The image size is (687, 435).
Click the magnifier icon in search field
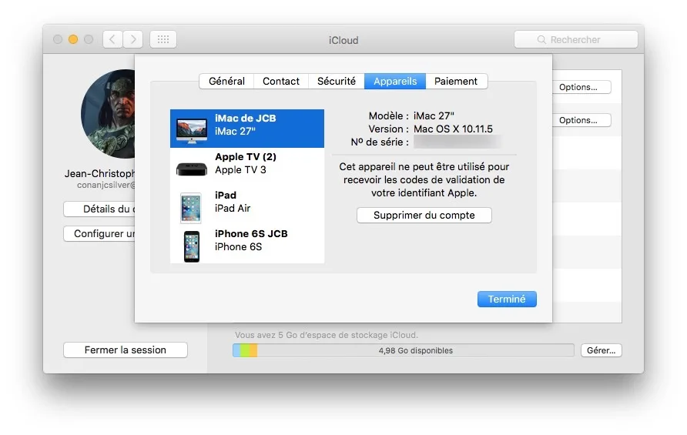pyautogui.click(x=541, y=39)
